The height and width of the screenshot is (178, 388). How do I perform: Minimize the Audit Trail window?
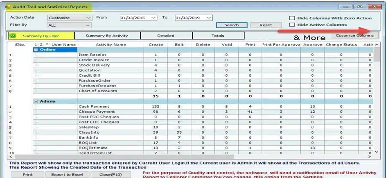point(347,7)
